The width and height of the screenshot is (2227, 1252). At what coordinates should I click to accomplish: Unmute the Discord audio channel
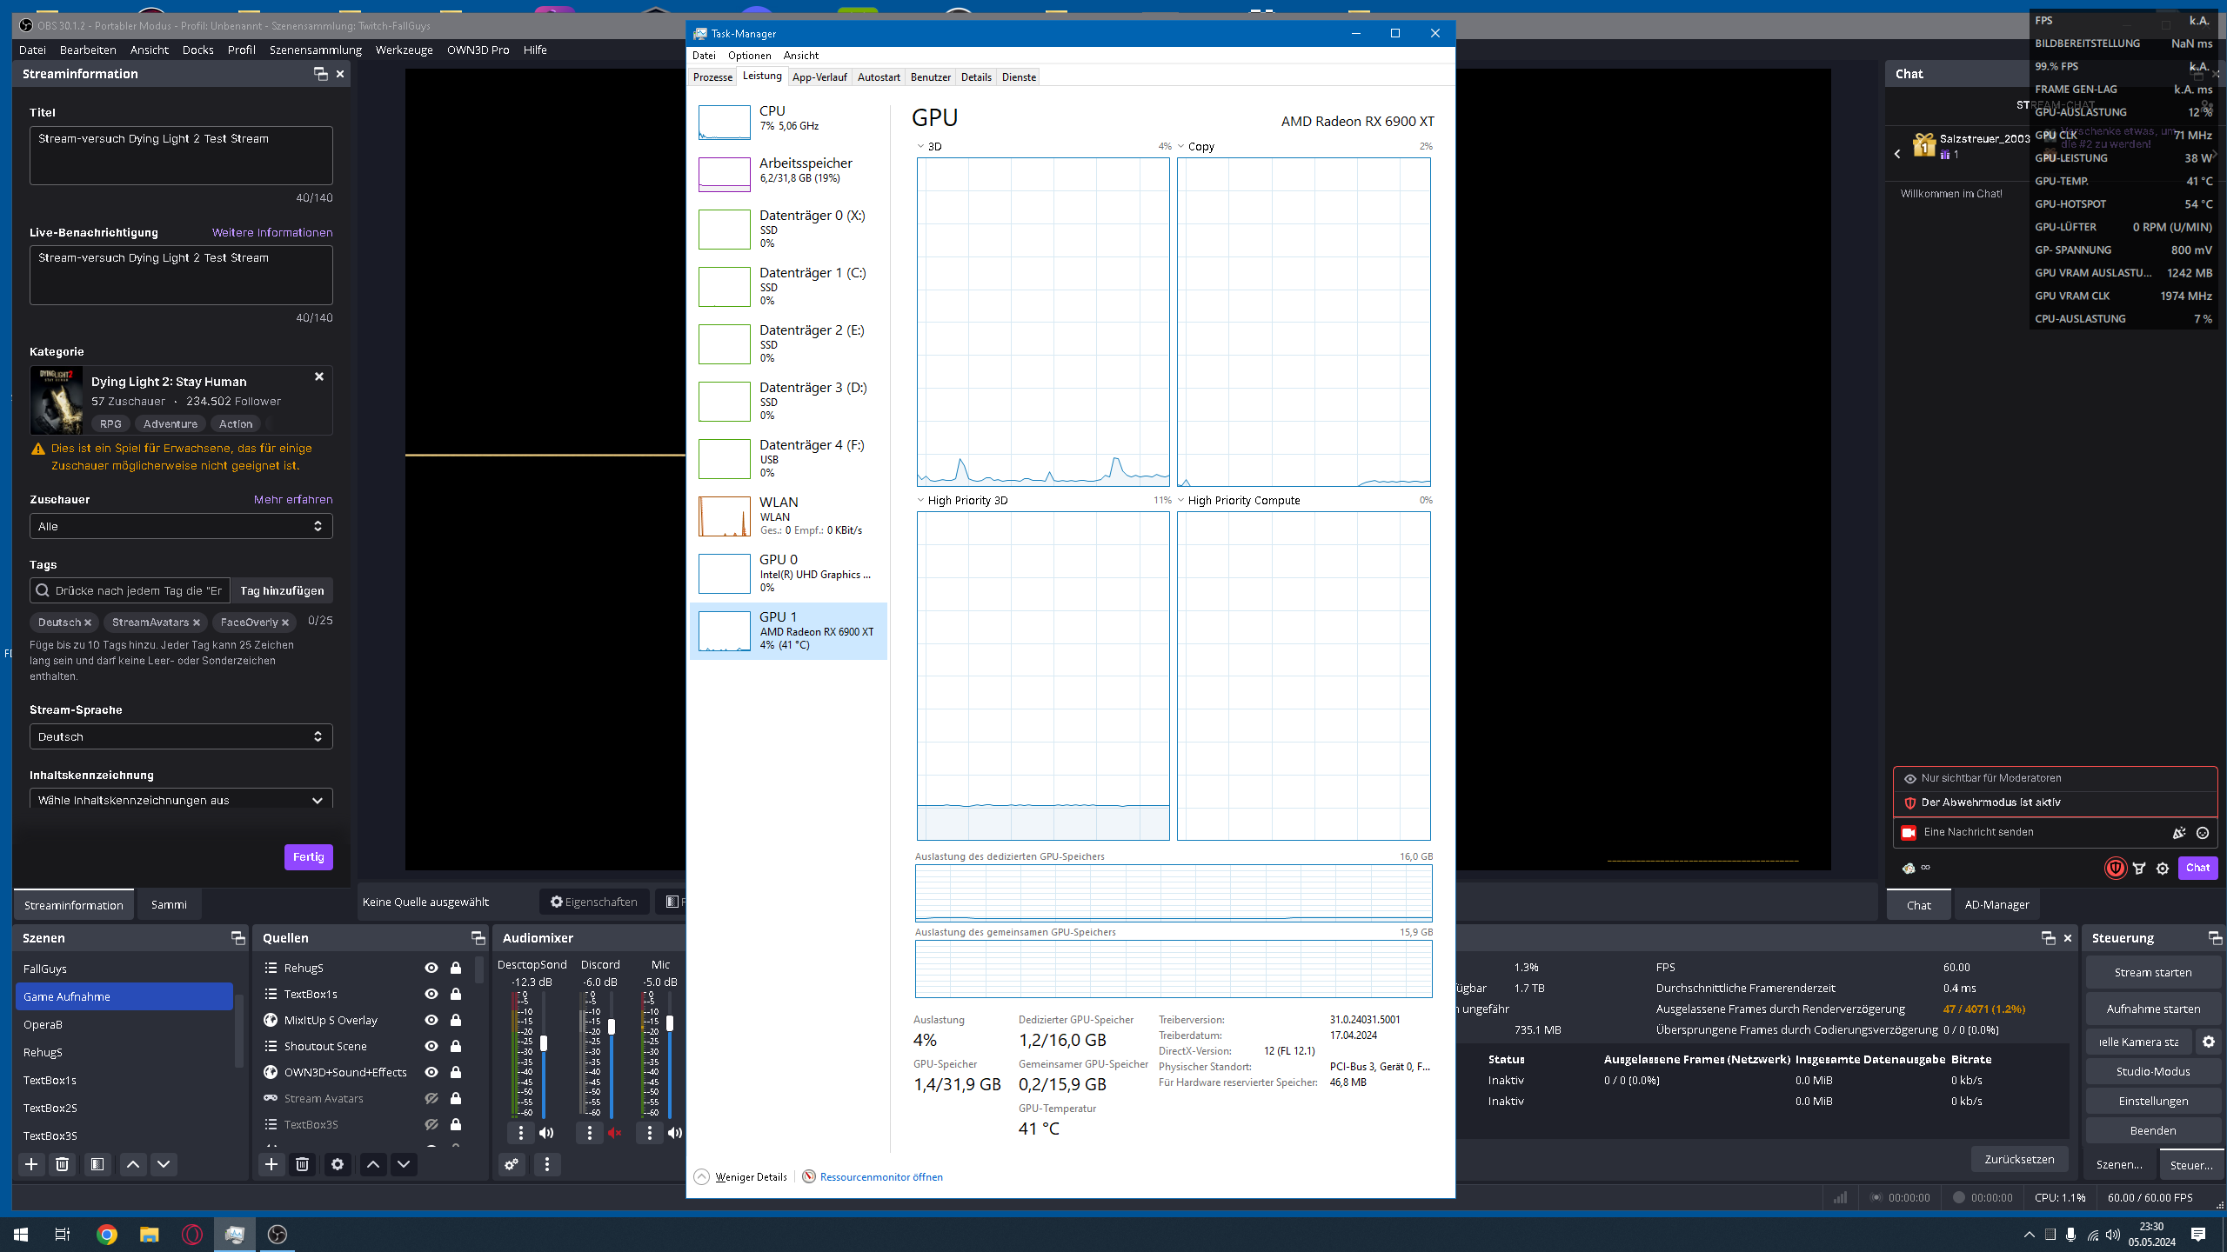(x=616, y=1133)
